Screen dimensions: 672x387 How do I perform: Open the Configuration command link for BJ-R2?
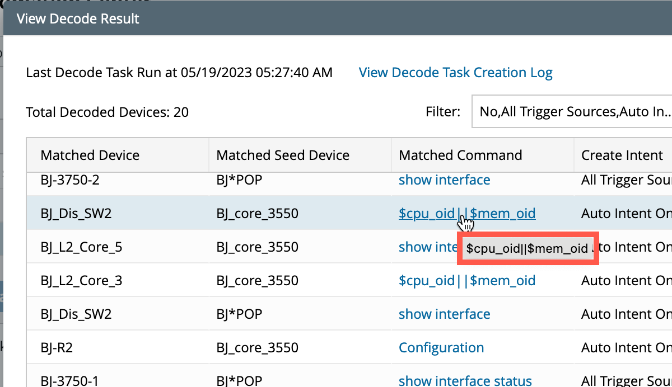[441, 348]
